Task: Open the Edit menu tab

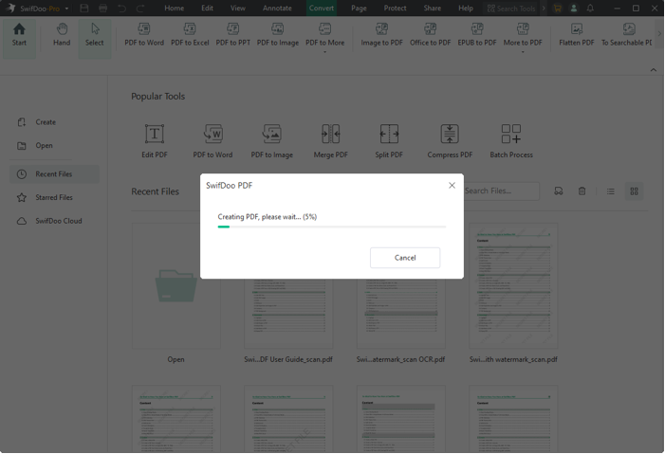Action: pos(208,8)
